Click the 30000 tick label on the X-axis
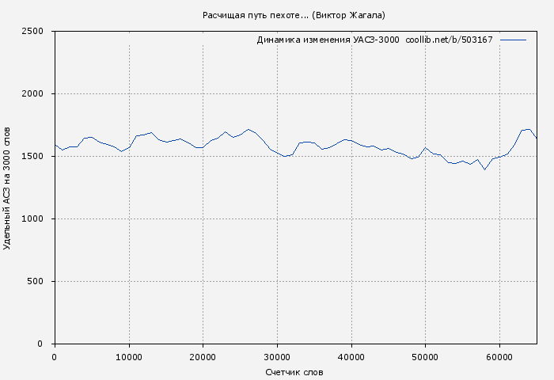The height and width of the screenshot is (380, 554). (277, 357)
